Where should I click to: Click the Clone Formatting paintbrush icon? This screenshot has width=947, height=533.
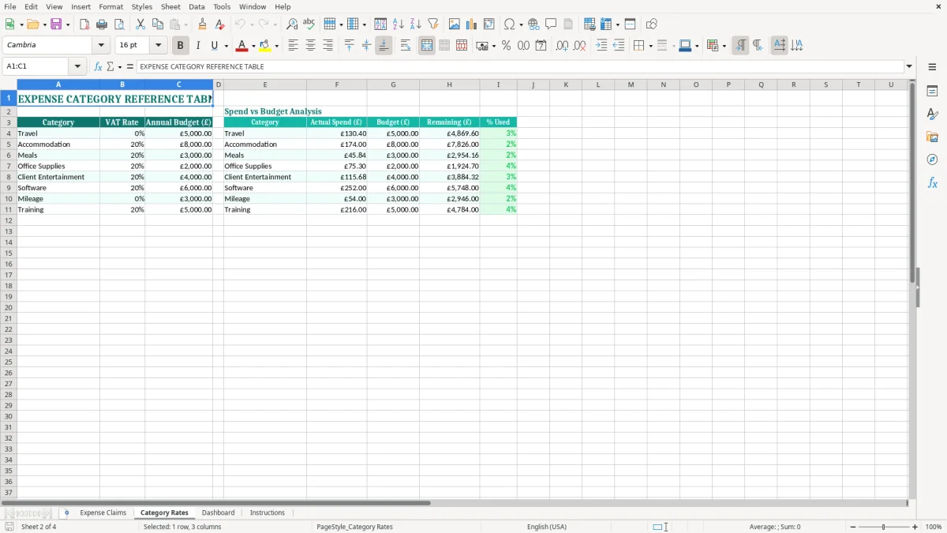pyautogui.click(x=202, y=24)
